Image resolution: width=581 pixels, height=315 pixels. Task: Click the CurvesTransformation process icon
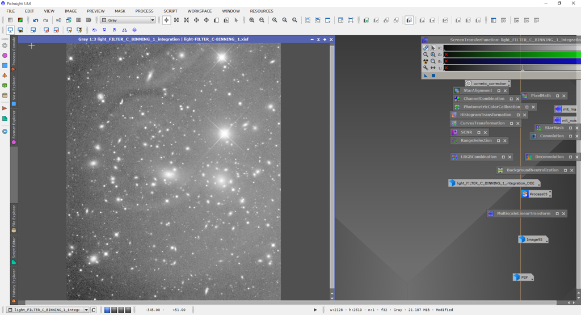click(x=454, y=123)
